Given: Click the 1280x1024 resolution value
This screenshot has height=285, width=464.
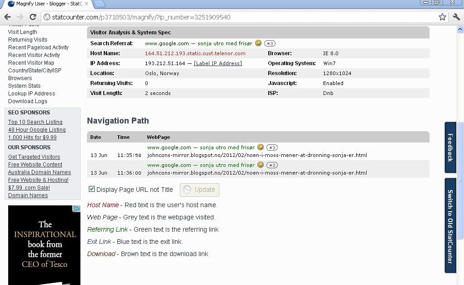Looking at the screenshot, I should (337, 73).
